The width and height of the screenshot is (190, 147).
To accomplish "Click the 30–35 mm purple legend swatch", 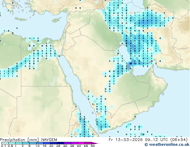I will (67, 143).
